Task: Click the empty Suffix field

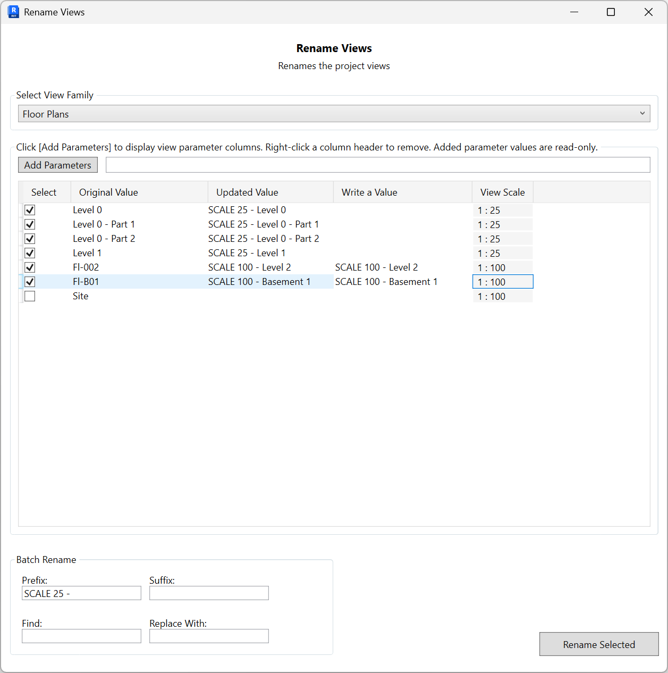Action: [208, 593]
